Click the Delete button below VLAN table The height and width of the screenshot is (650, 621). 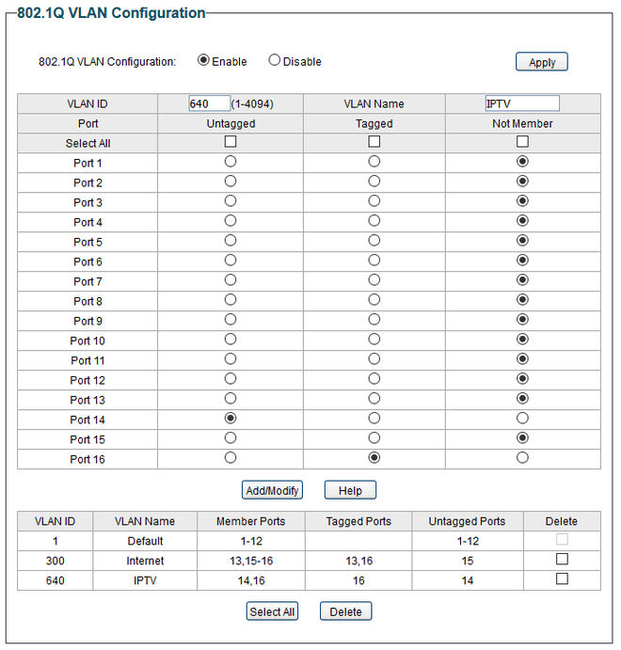coord(346,611)
